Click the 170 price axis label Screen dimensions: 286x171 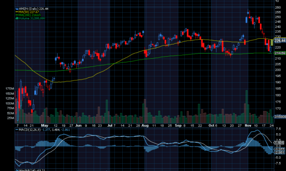pyautogui.click(x=278, y=109)
